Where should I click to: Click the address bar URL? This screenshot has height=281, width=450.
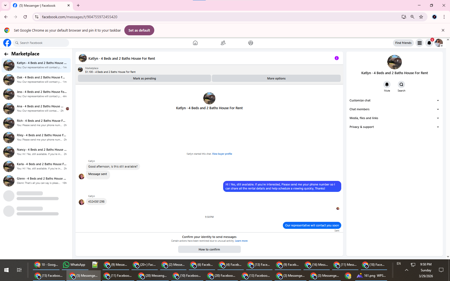pyautogui.click(x=80, y=17)
